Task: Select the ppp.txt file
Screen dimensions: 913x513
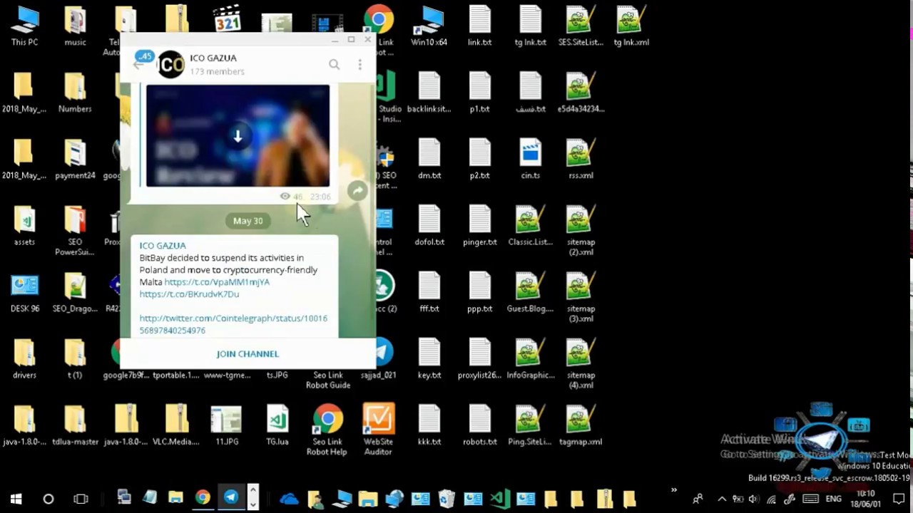Action: [x=479, y=293]
